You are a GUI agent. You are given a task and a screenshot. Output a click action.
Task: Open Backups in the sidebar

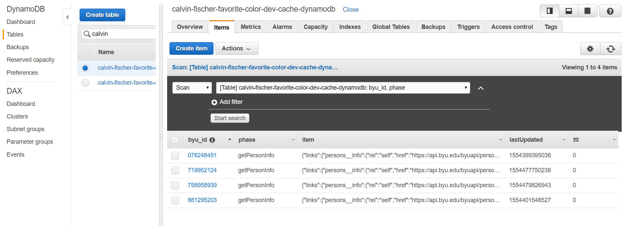(x=18, y=47)
